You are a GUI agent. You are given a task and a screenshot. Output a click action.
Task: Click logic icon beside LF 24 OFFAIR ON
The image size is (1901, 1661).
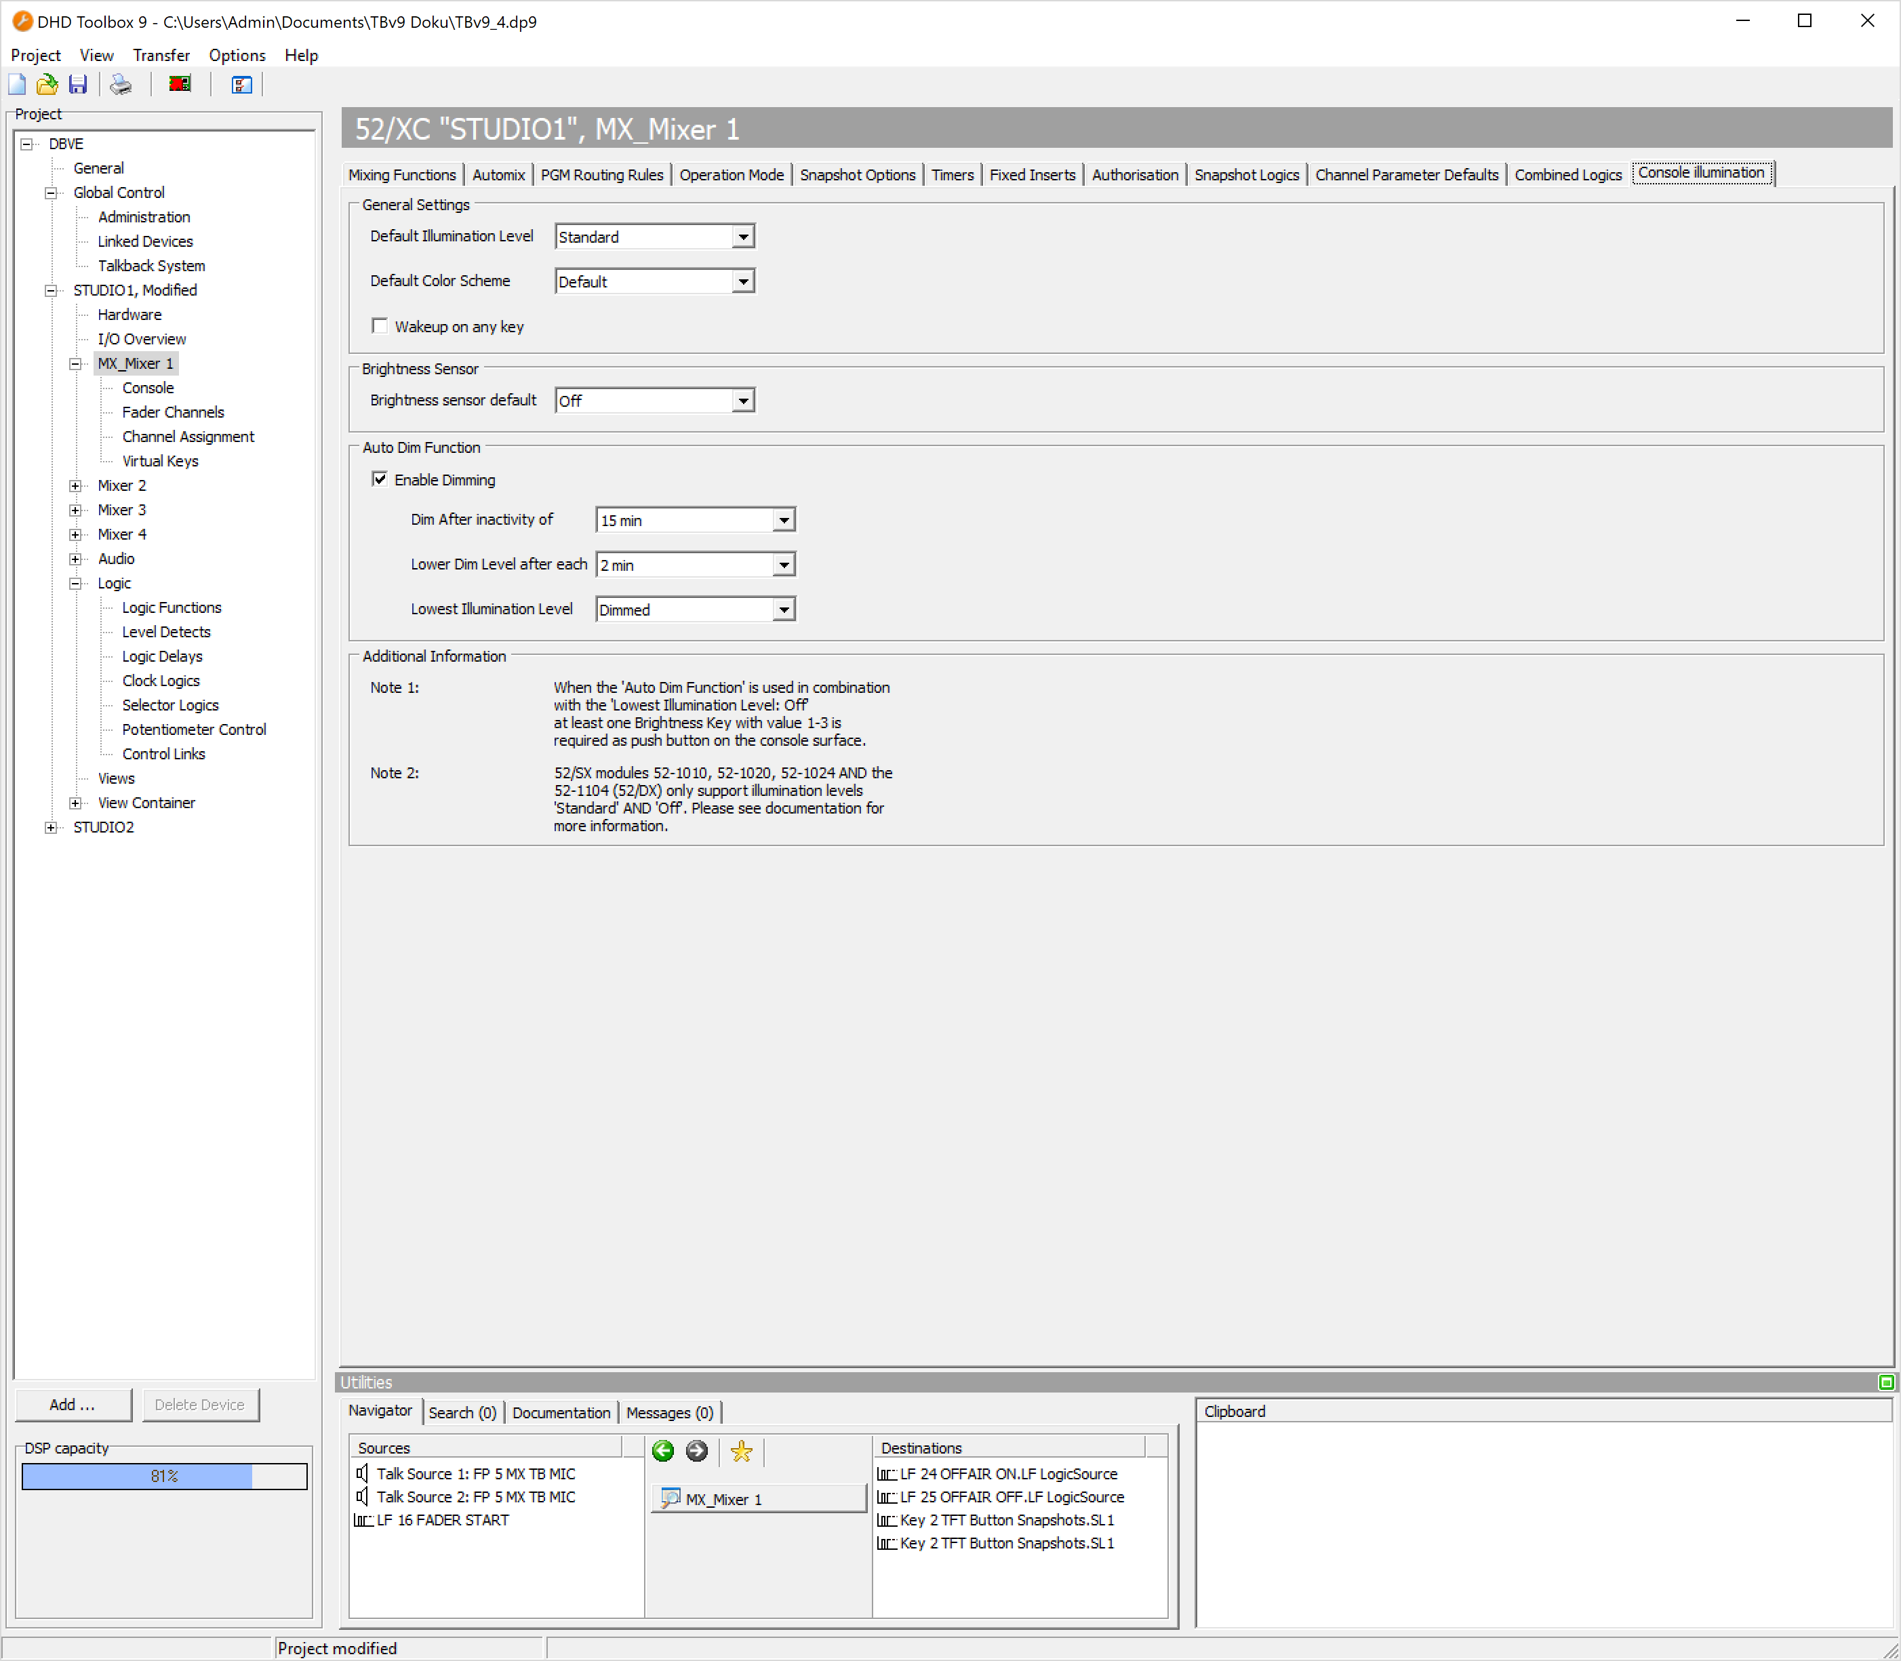click(x=887, y=1474)
